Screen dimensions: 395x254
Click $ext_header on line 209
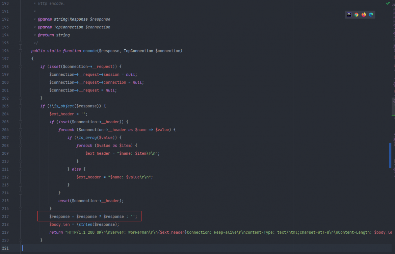coord(98,153)
